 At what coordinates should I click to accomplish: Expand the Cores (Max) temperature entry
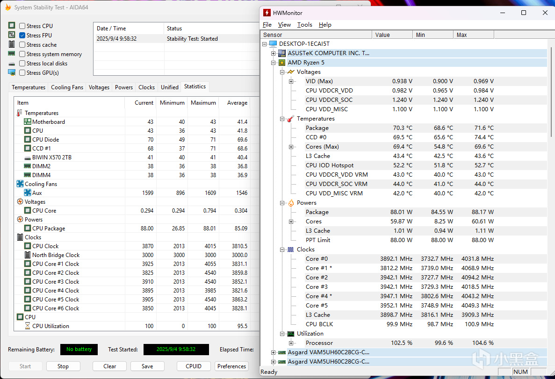point(291,147)
